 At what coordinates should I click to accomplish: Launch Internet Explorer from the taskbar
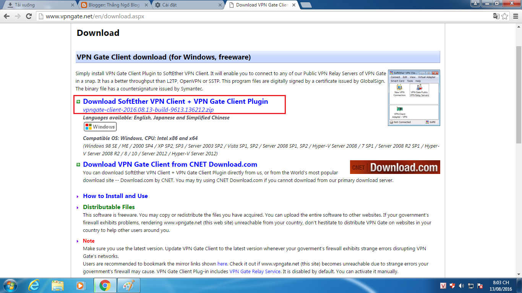pyautogui.click(x=34, y=285)
